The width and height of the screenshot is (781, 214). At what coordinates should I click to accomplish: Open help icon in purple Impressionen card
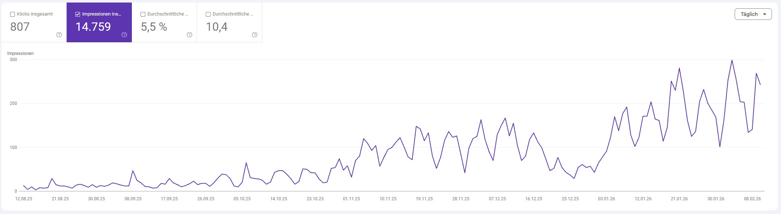[124, 35]
